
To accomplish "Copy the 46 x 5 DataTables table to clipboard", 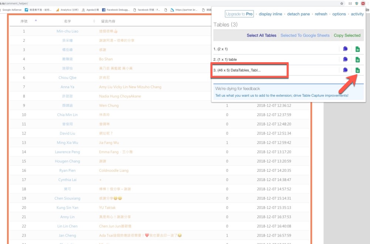I will click(345, 70).
